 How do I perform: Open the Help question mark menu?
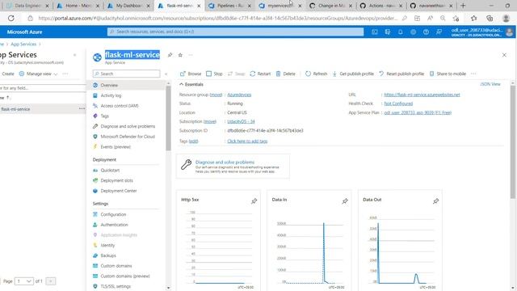426,32
